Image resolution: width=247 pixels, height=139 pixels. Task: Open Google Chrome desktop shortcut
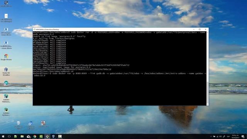coord(6,57)
